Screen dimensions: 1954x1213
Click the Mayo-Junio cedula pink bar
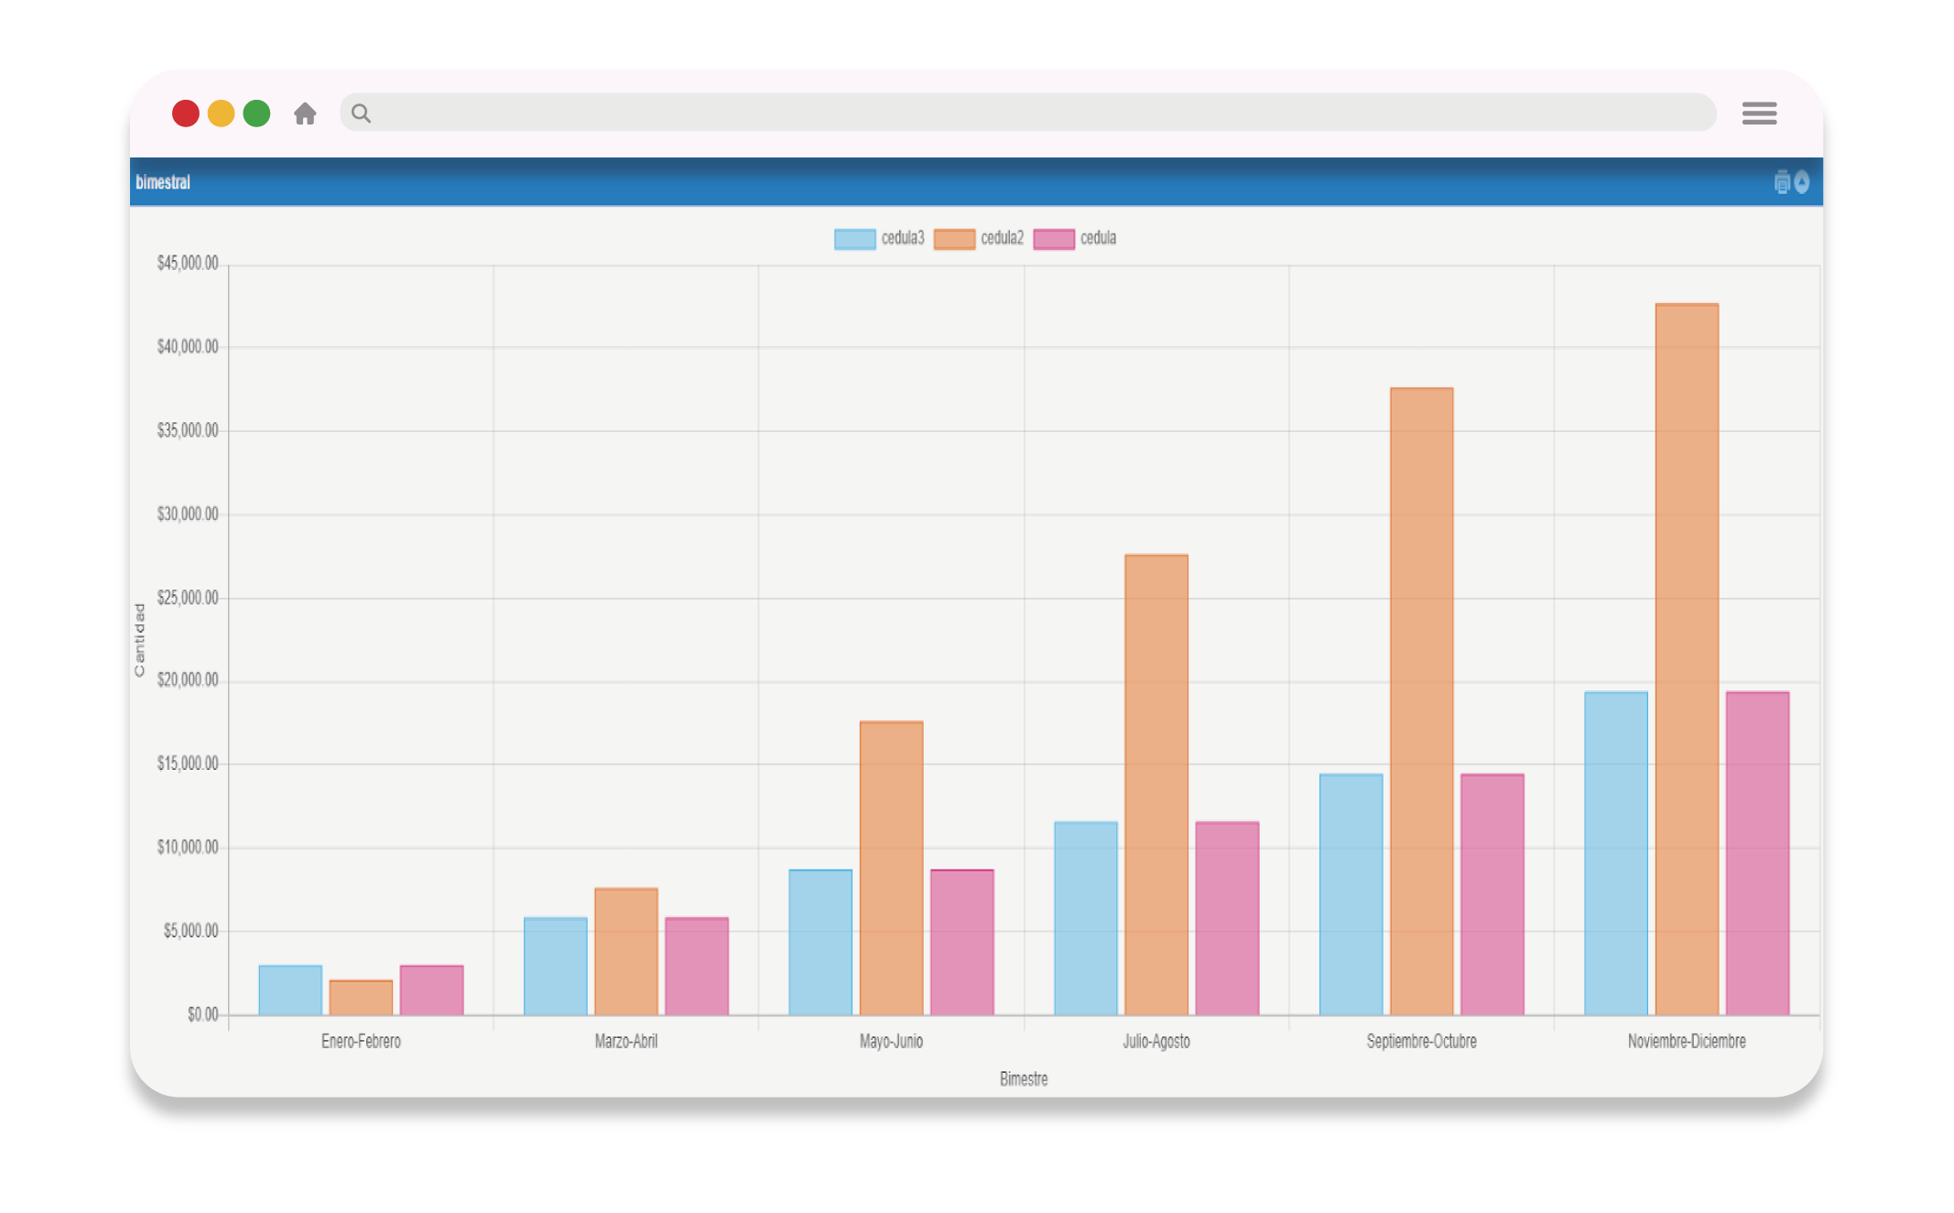coord(961,942)
